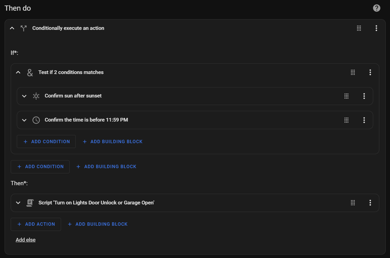Click the Add else link
The height and width of the screenshot is (258, 390).
tap(26, 240)
